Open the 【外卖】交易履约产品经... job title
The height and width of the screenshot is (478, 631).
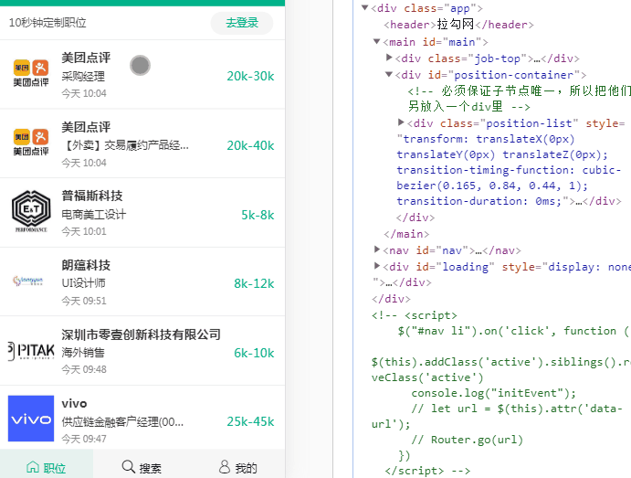point(125,145)
